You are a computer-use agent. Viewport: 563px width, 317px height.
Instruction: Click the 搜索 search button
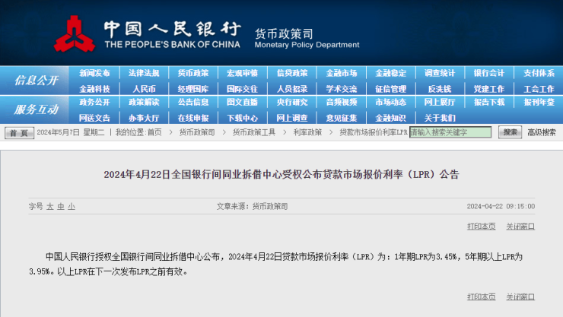[510, 132]
